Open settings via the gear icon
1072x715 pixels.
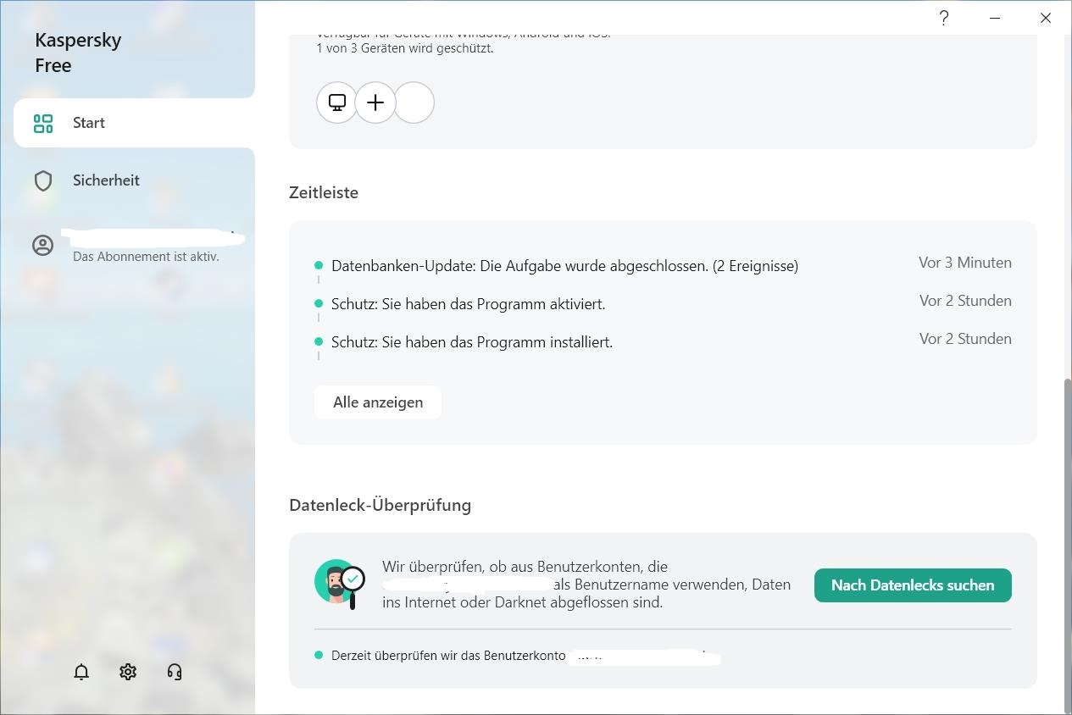pos(128,672)
